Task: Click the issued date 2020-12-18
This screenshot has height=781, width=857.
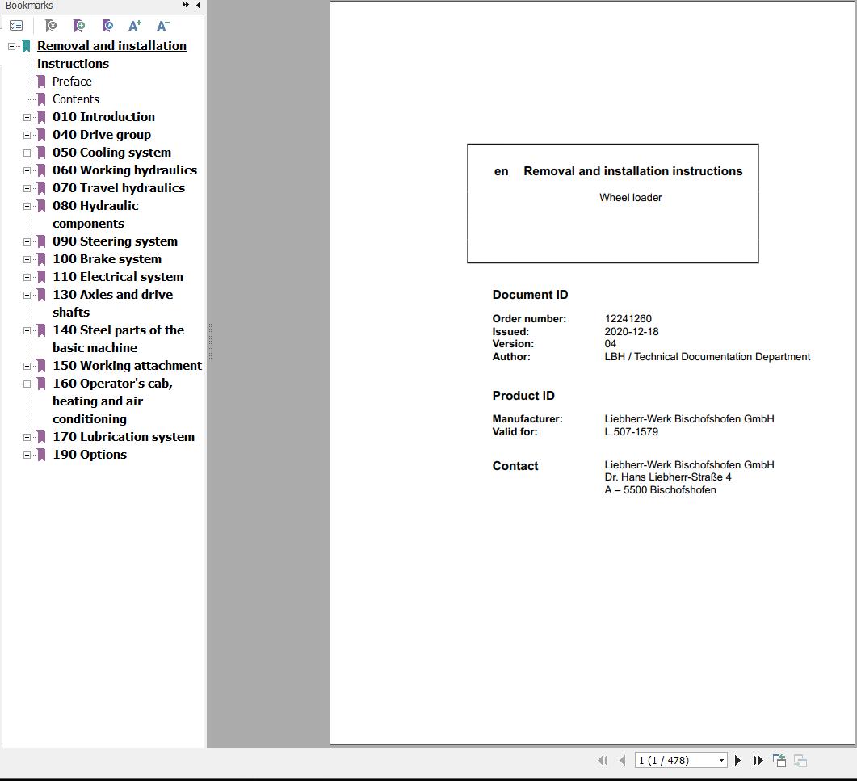Action: (632, 332)
